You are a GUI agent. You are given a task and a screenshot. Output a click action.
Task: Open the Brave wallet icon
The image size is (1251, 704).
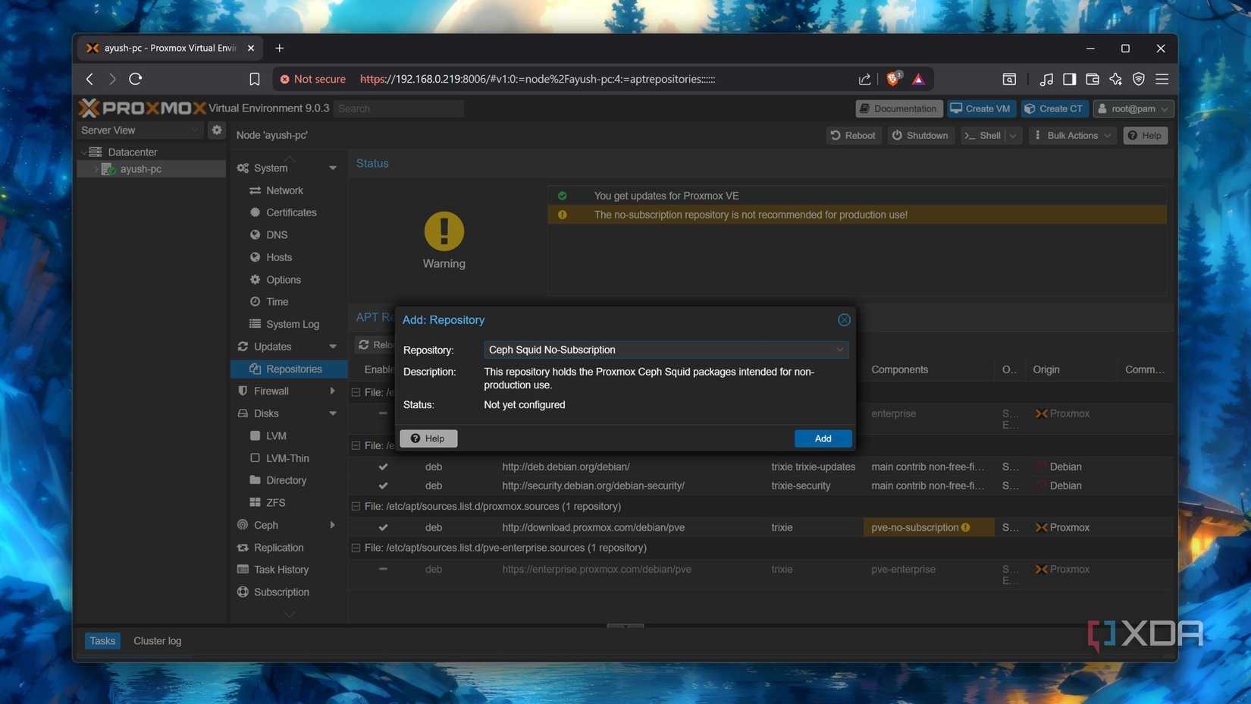coord(1092,79)
